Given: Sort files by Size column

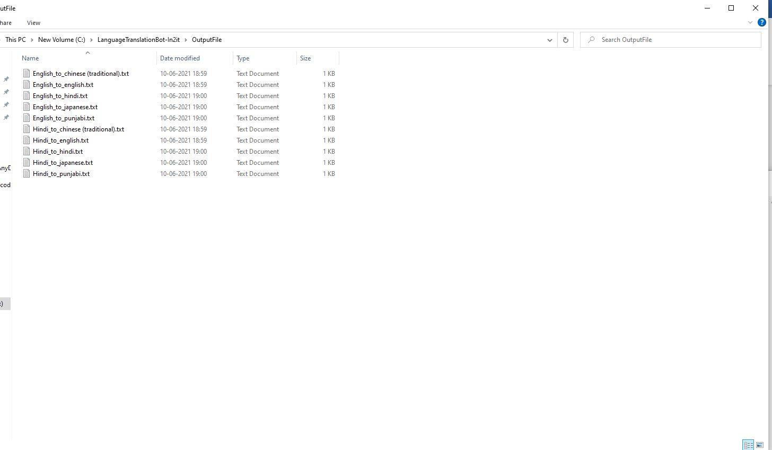Looking at the screenshot, I should [305, 58].
